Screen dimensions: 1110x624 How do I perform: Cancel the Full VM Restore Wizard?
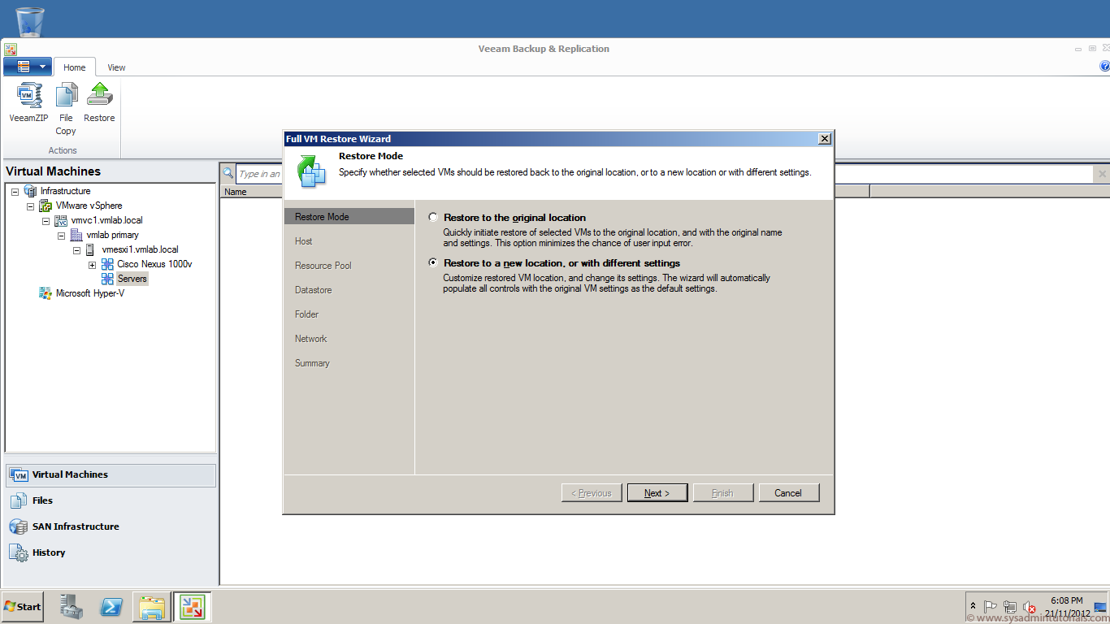tap(788, 493)
